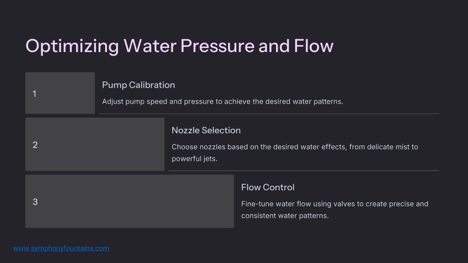Viewport: 468px width, 263px height.
Task: Click the Flow Control heading
Action: pos(268,187)
